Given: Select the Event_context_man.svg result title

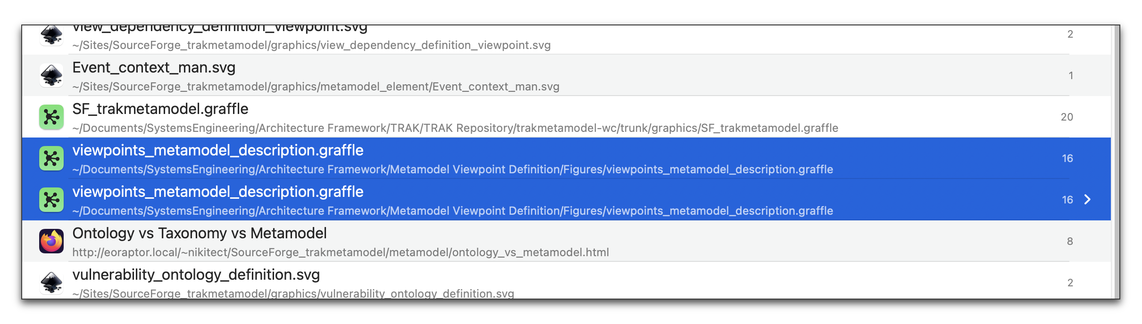Looking at the screenshot, I should tap(154, 68).
